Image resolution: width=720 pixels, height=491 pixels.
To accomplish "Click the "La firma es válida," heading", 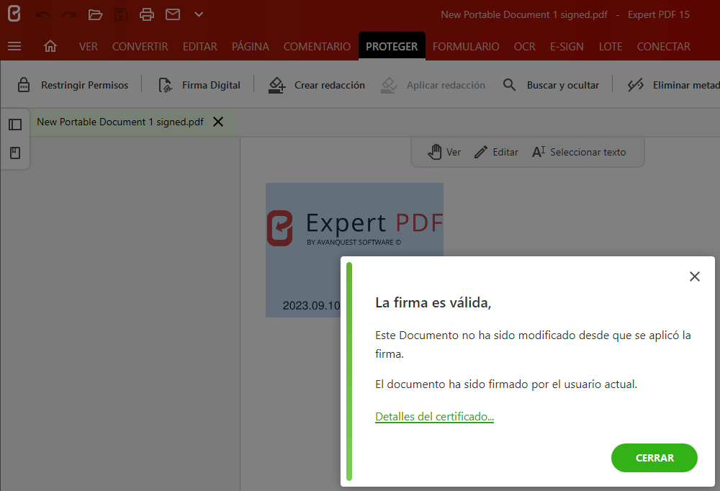I will tap(433, 302).
